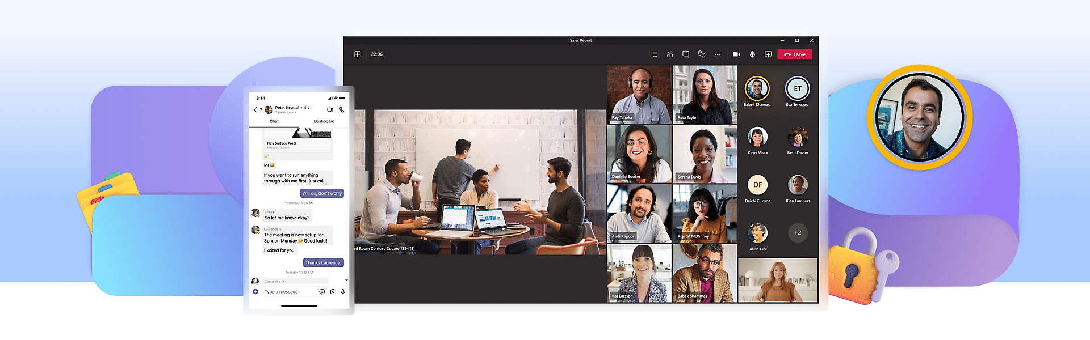1090x340 pixels.
Task: Select the 'So let me know, okay?' message
Action: (287, 218)
